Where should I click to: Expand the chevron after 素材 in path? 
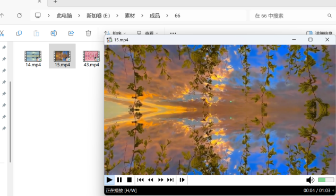(x=142, y=15)
